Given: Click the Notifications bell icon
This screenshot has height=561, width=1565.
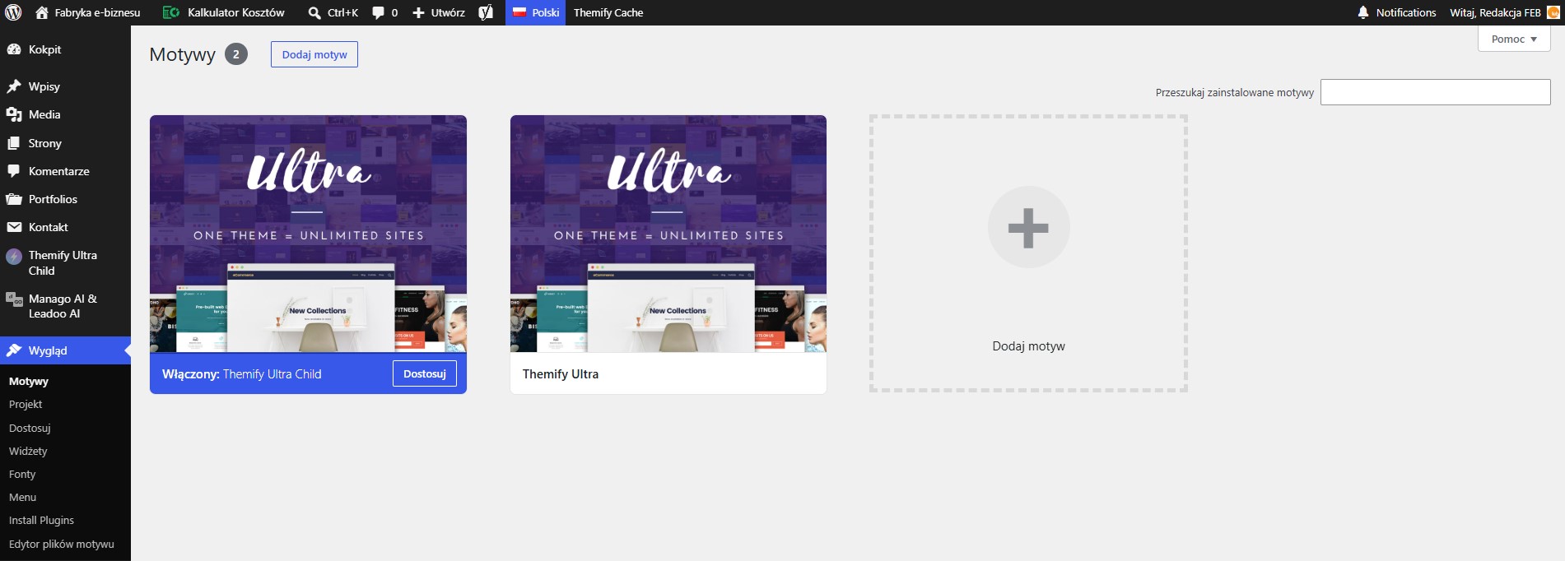Looking at the screenshot, I should point(1363,12).
